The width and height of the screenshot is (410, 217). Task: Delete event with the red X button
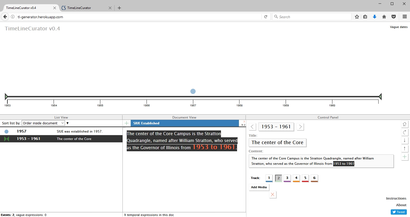point(273,195)
